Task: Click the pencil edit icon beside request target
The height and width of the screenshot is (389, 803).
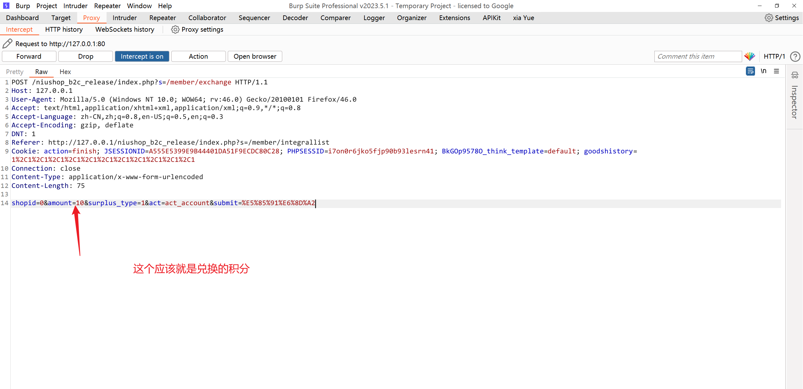Action: 7,44
